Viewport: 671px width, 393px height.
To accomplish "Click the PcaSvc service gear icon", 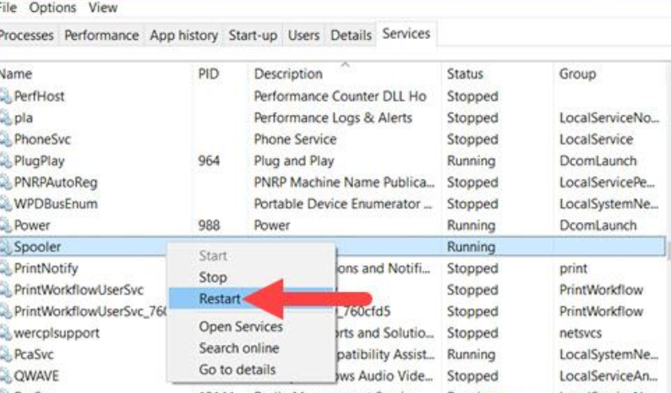I will point(6,354).
